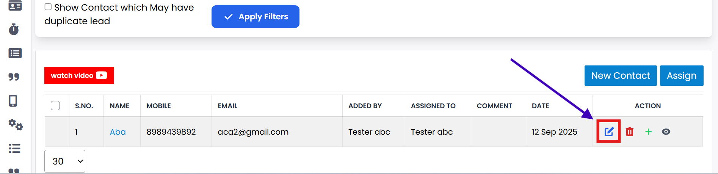Viewport: 718px width, 174px height.
Task: Click the edit icon for contact Aba
Action: click(609, 132)
